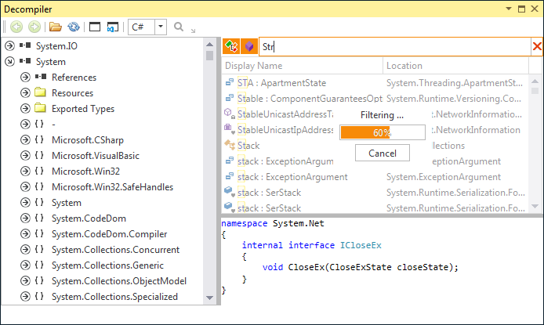Click the braces icon beside Microsoft.CSharp

tap(39, 139)
